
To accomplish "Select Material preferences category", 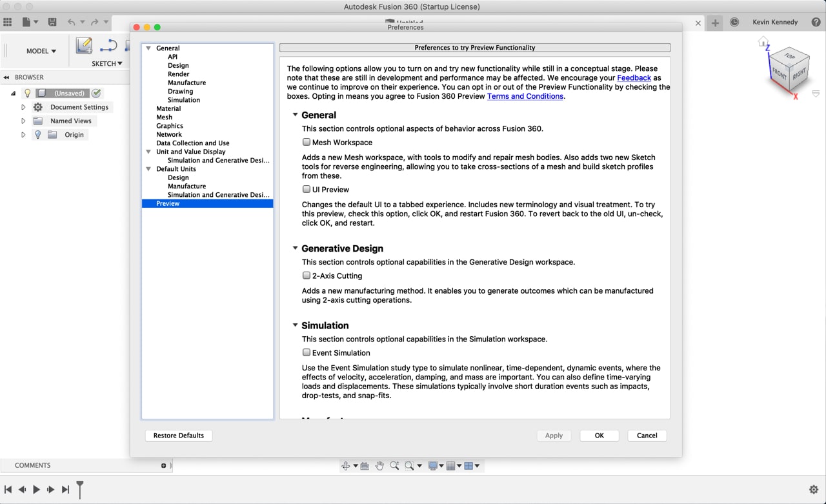I will [168, 108].
